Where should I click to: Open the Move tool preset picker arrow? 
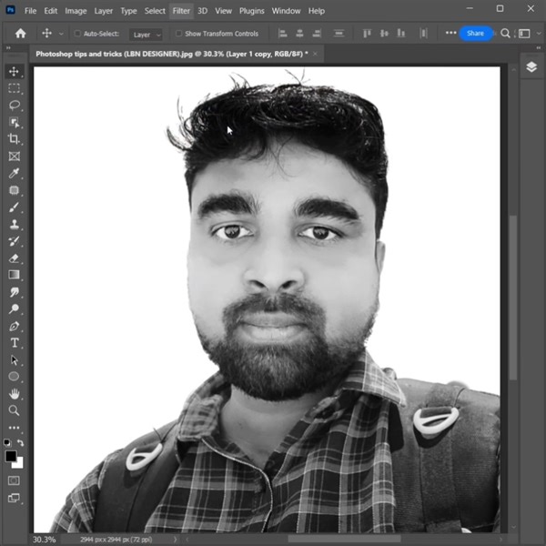tap(61, 34)
